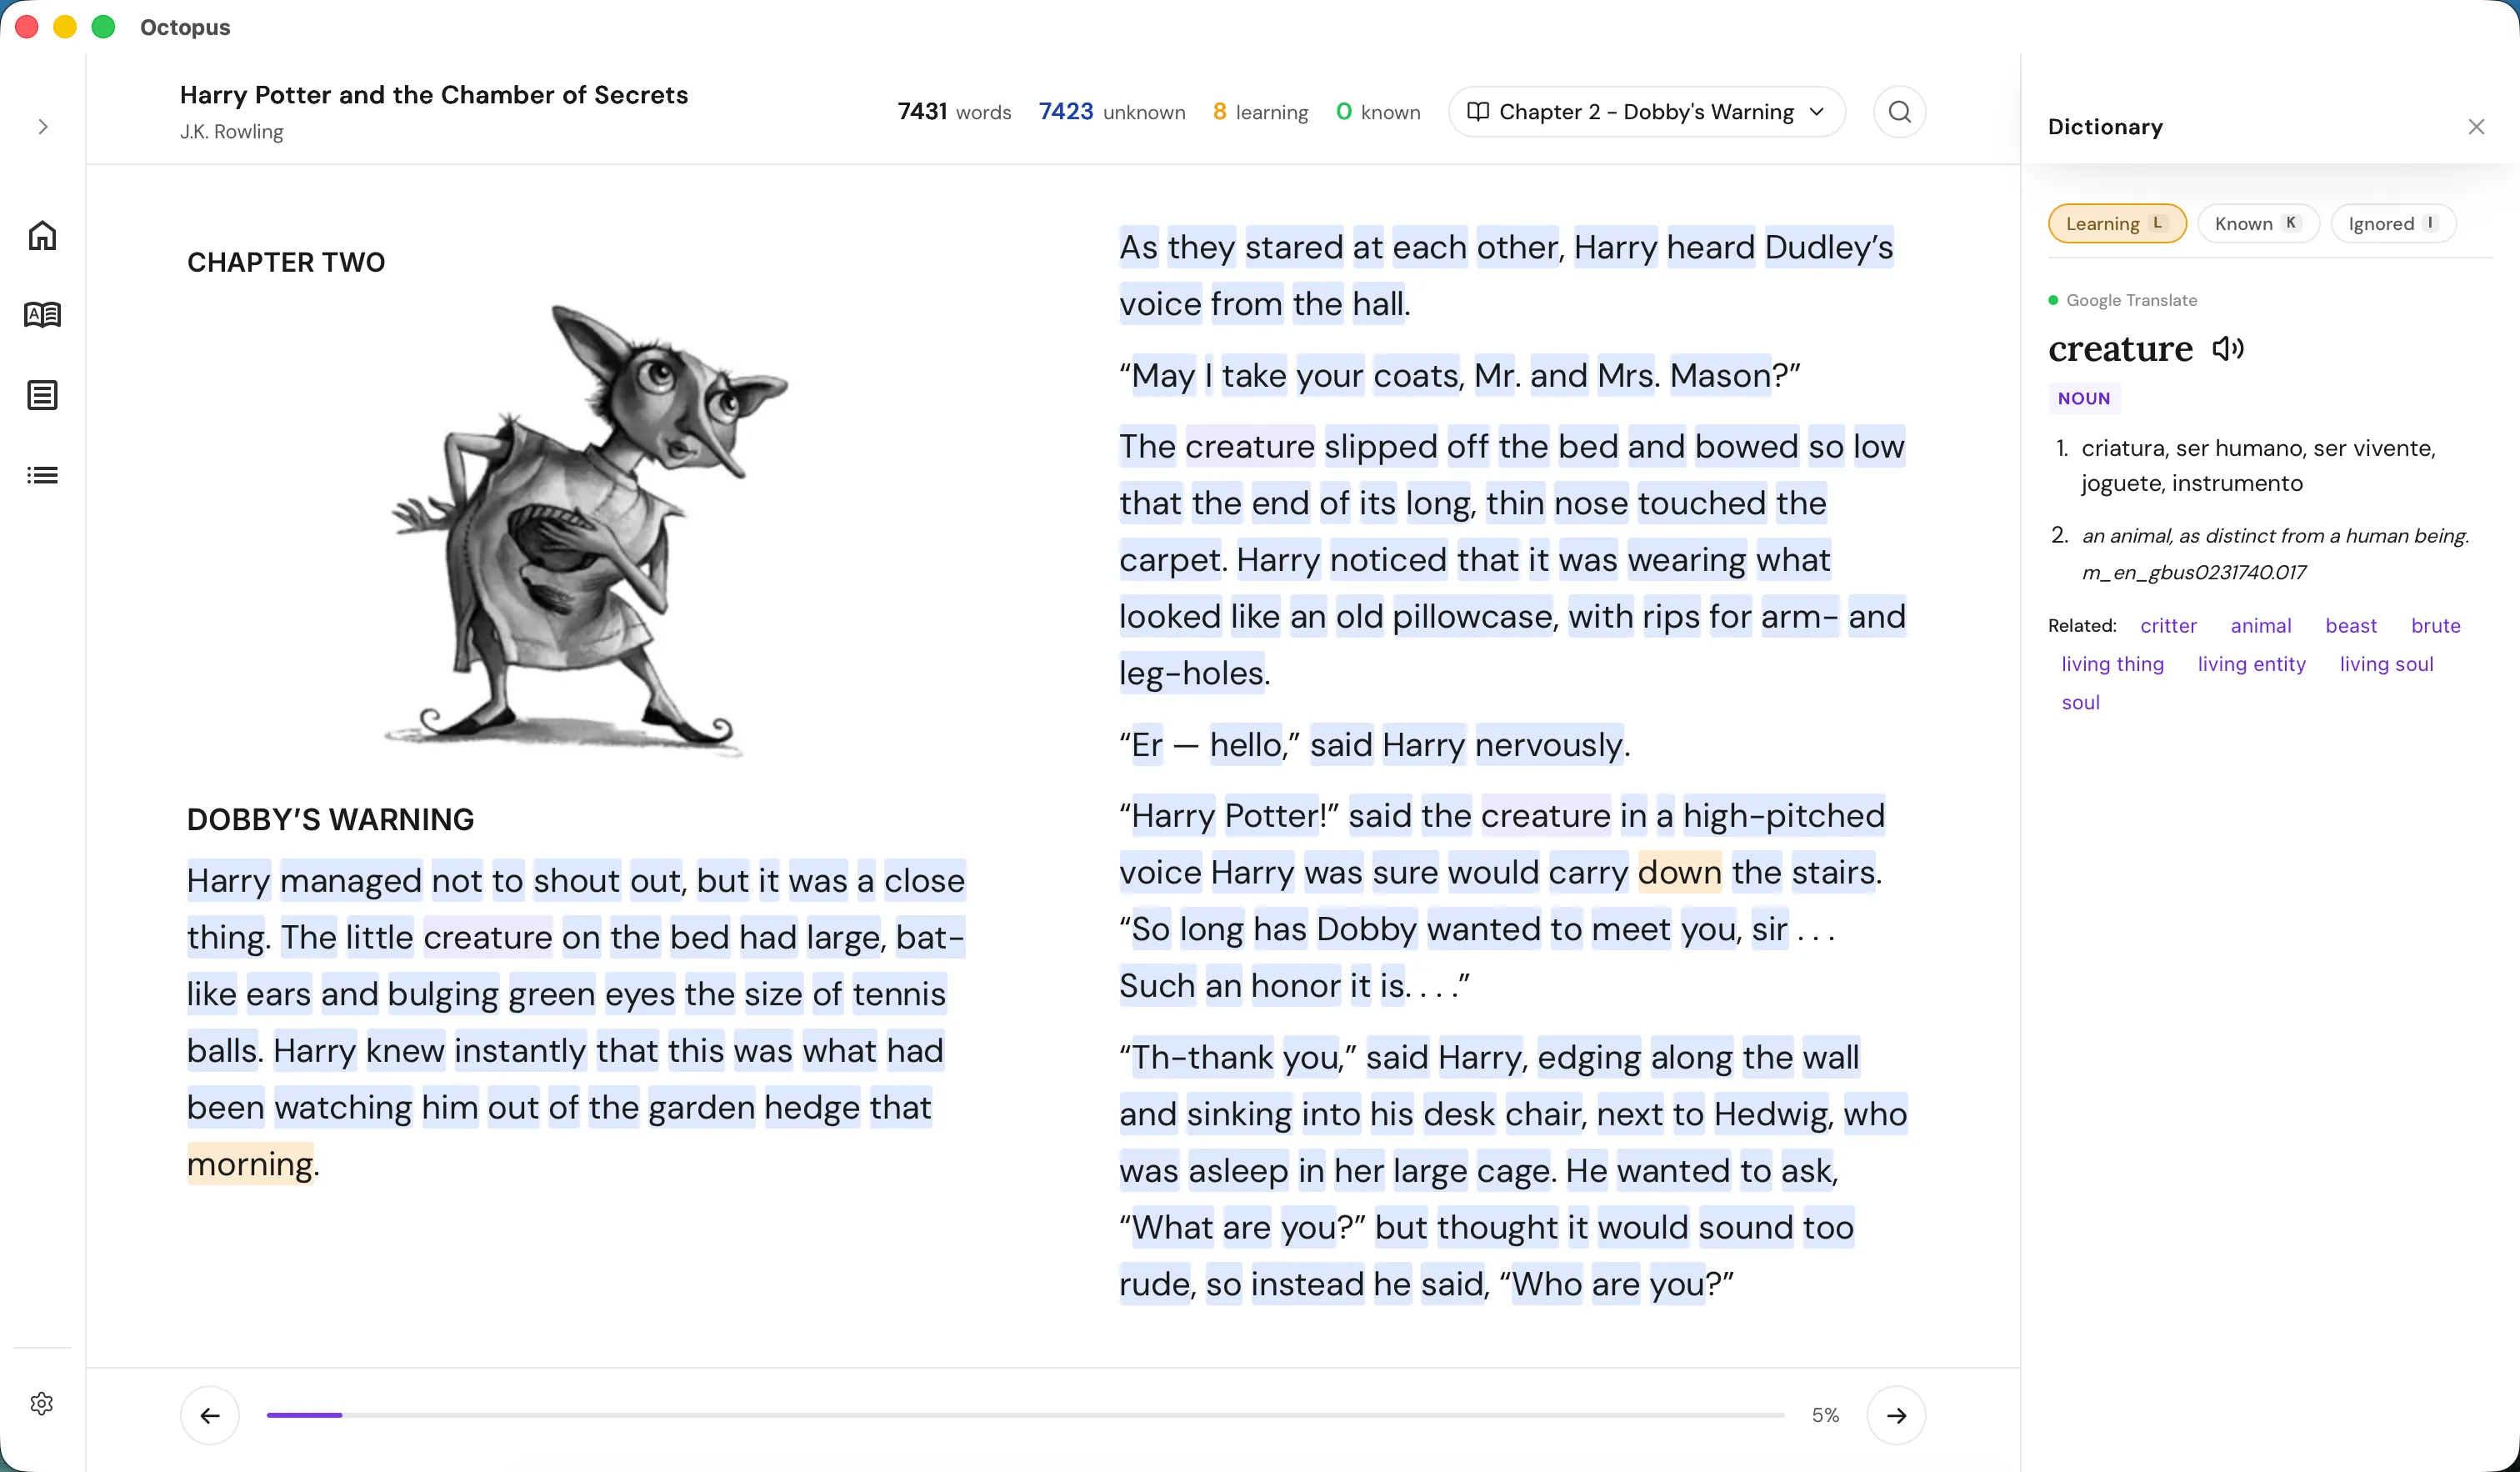This screenshot has height=1472, width=2520.
Task: Open the Chapter 2 - Dobby's Warning dropdown
Action: pos(1646,112)
